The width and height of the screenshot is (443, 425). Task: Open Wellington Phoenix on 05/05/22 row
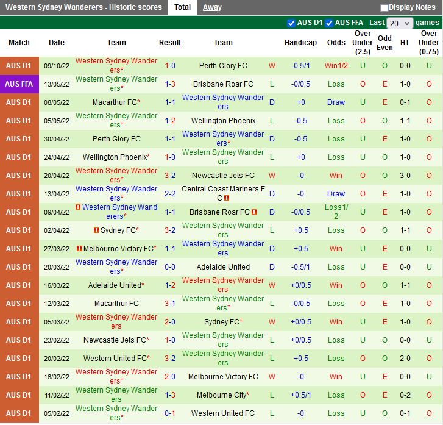[223, 121]
